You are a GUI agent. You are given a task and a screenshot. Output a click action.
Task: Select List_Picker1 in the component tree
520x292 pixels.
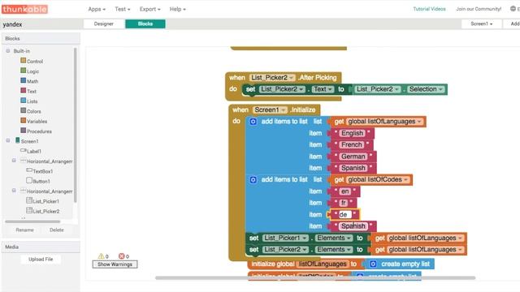coord(43,200)
